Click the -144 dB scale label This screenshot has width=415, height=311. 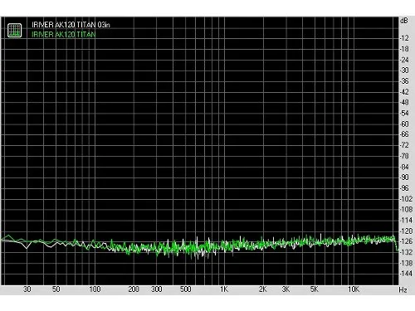[406, 274]
